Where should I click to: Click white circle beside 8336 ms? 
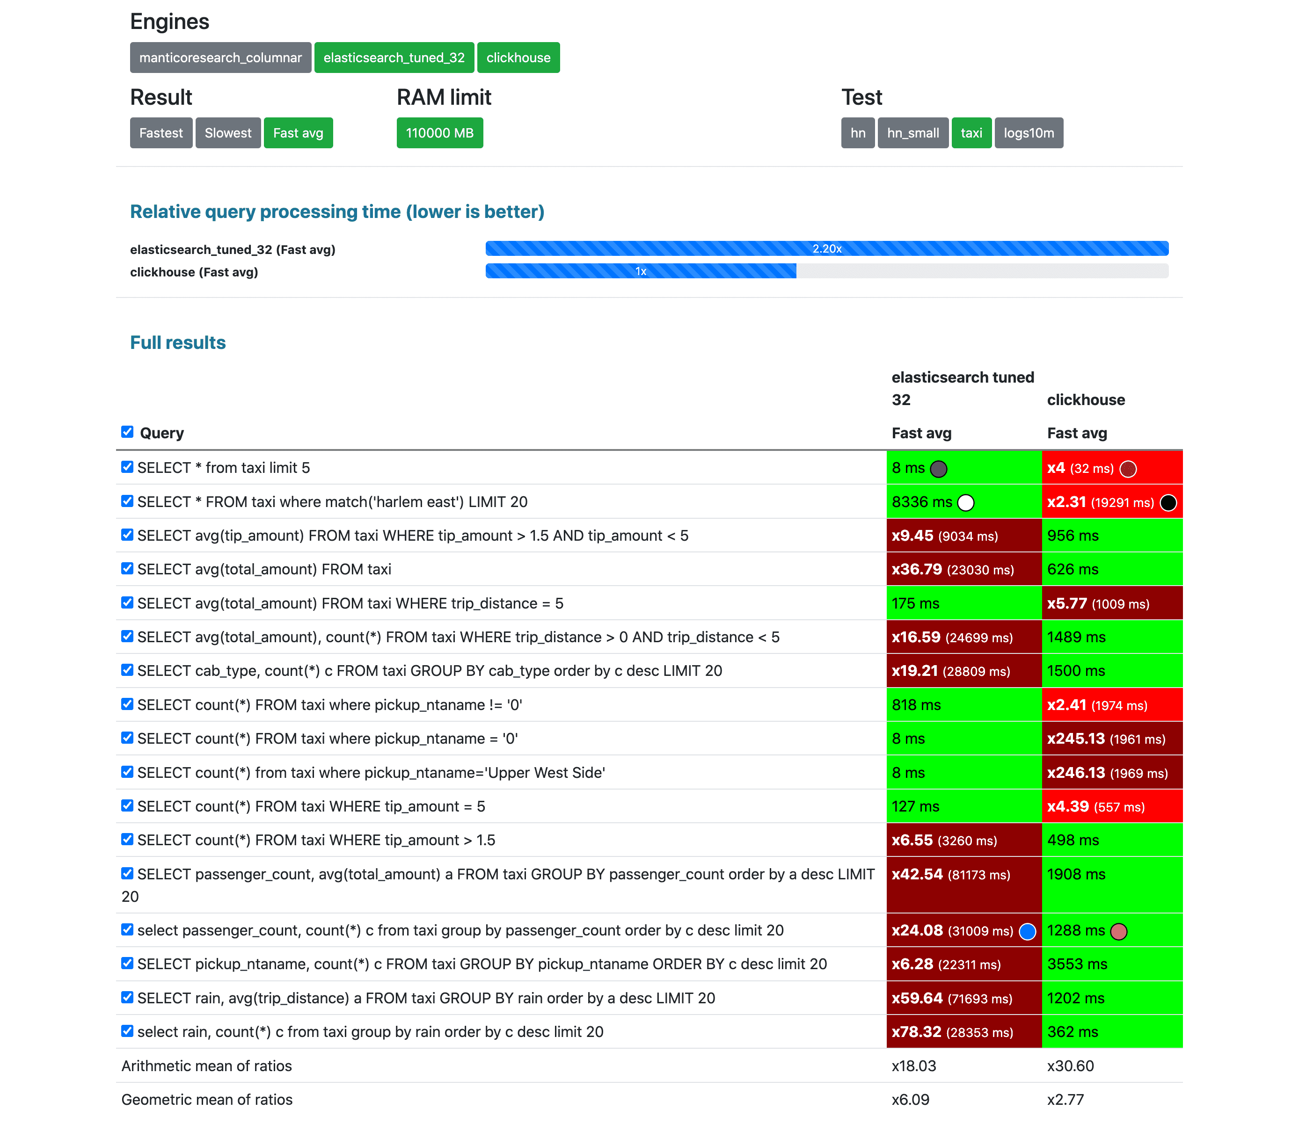pyautogui.click(x=965, y=502)
